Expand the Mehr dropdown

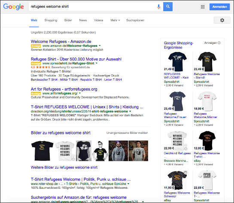(x=115, y=20)
